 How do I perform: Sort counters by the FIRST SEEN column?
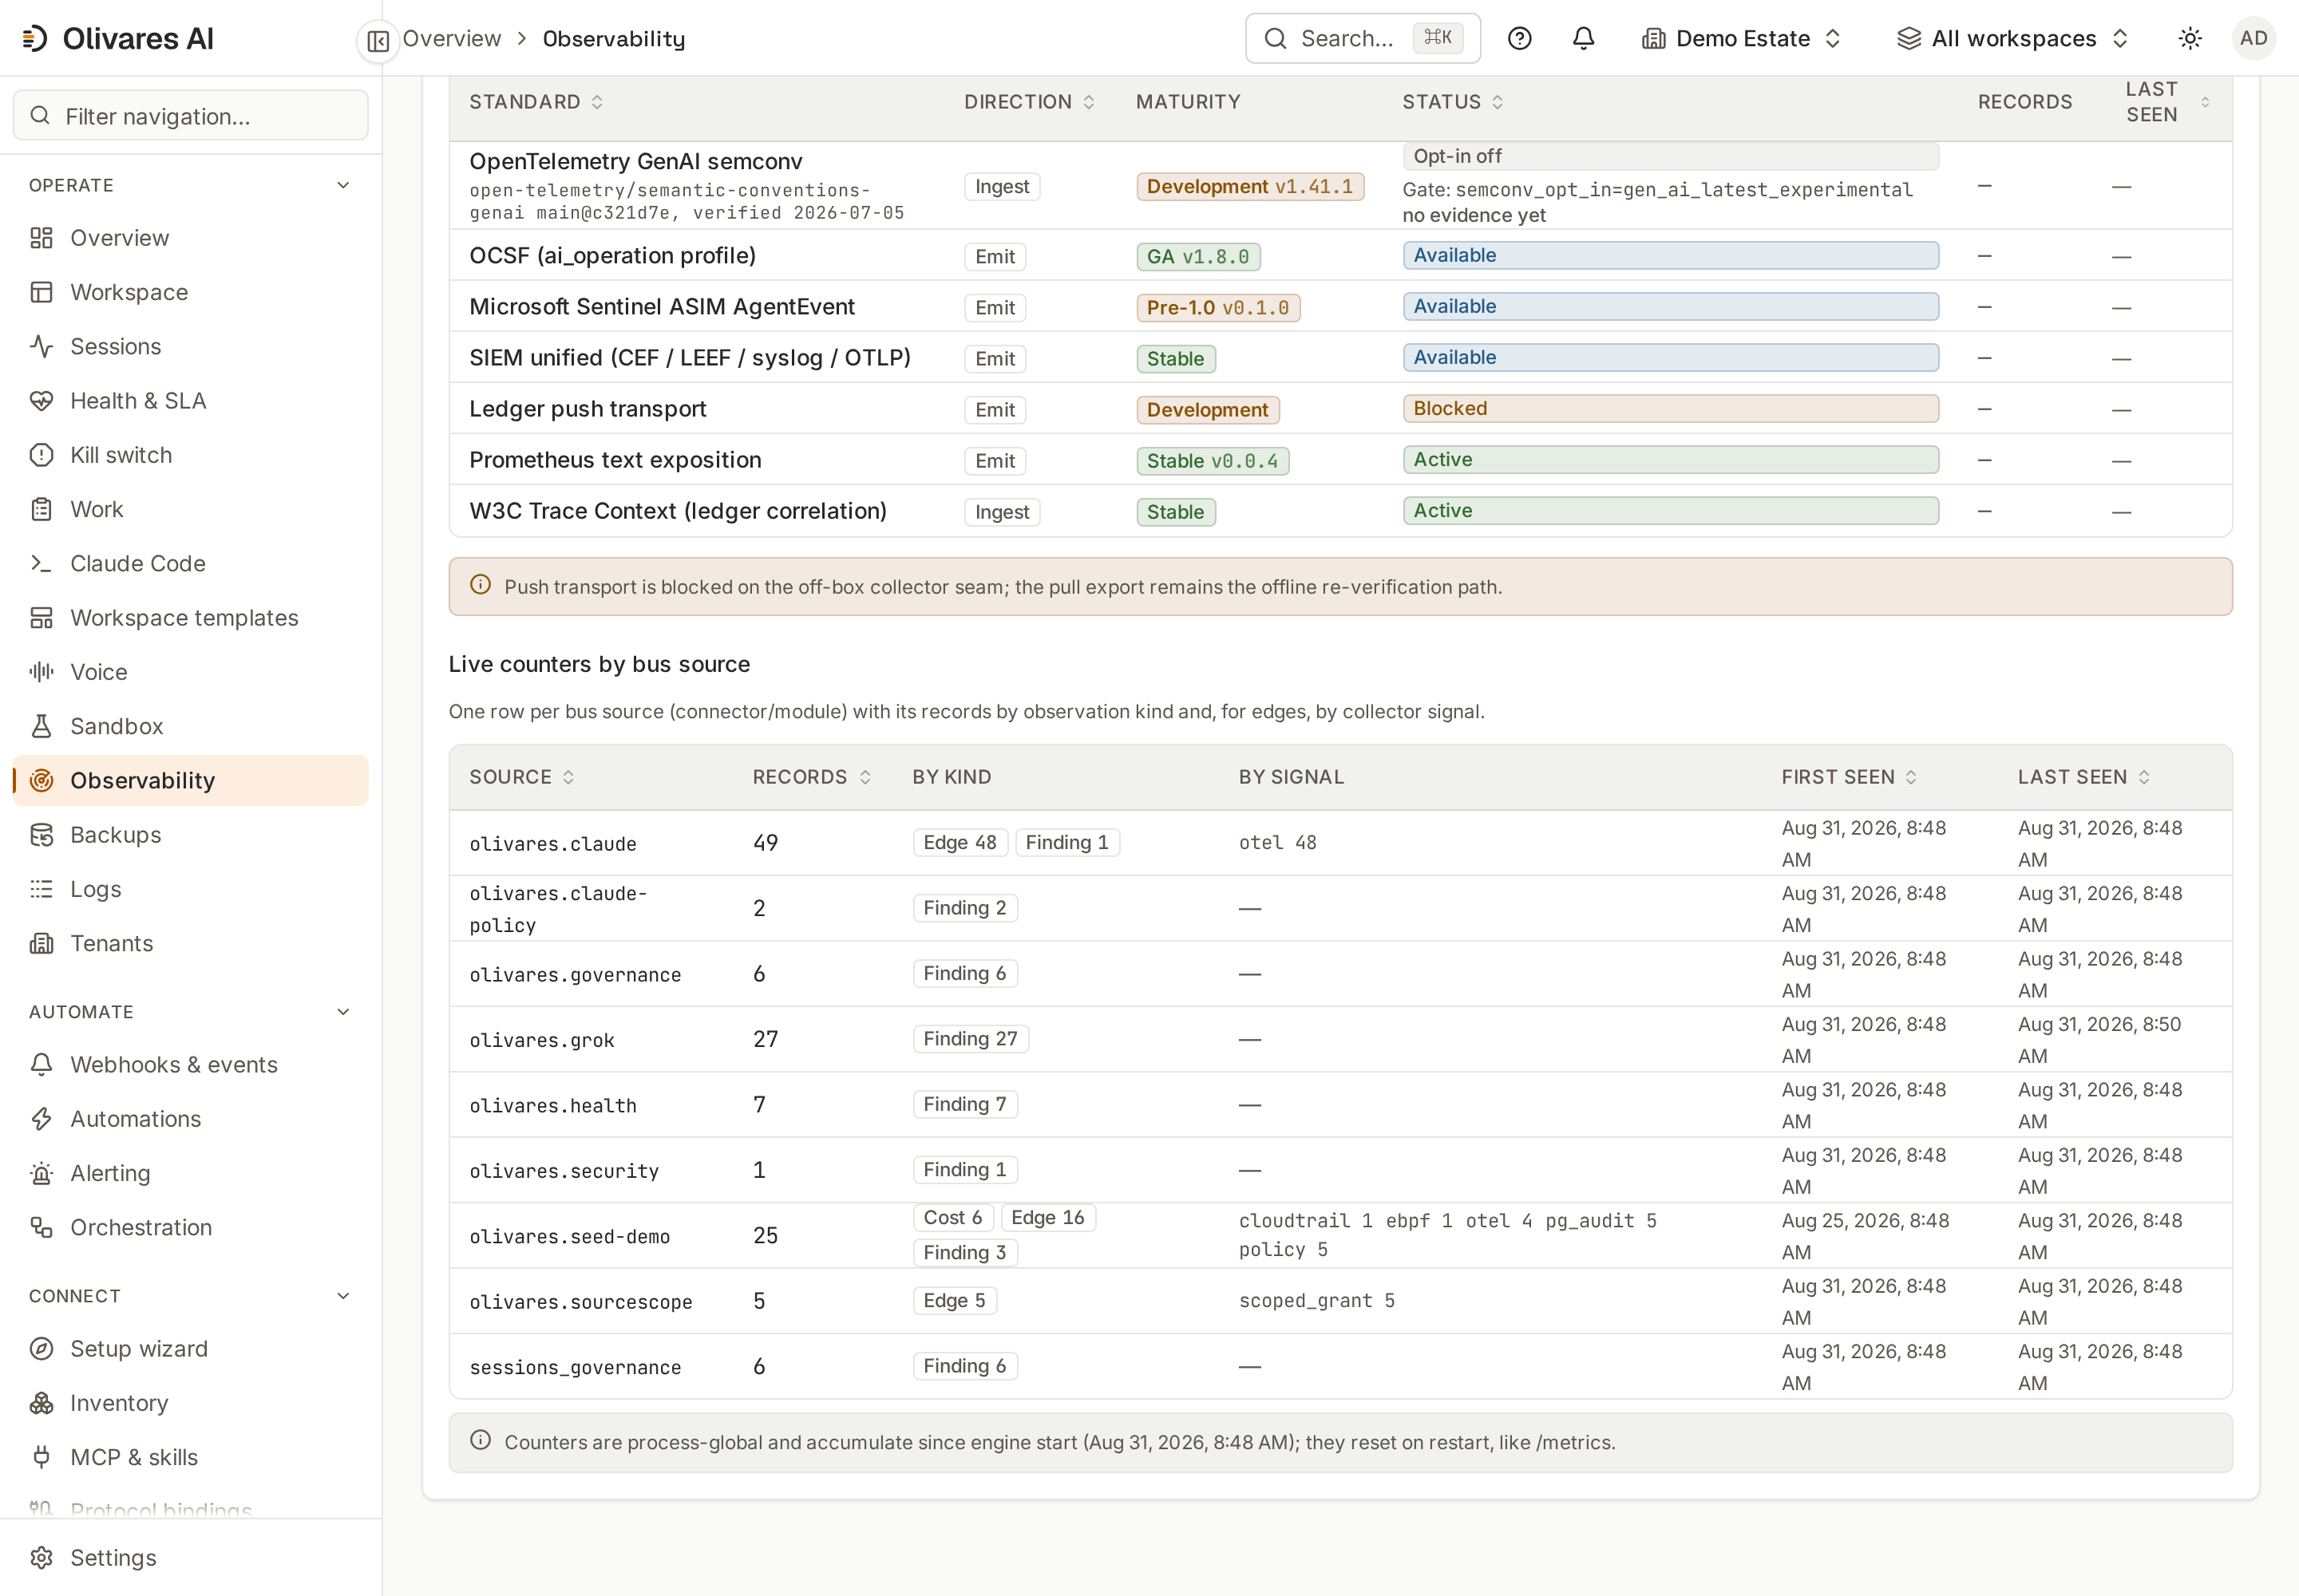[x=1849, y=777]
